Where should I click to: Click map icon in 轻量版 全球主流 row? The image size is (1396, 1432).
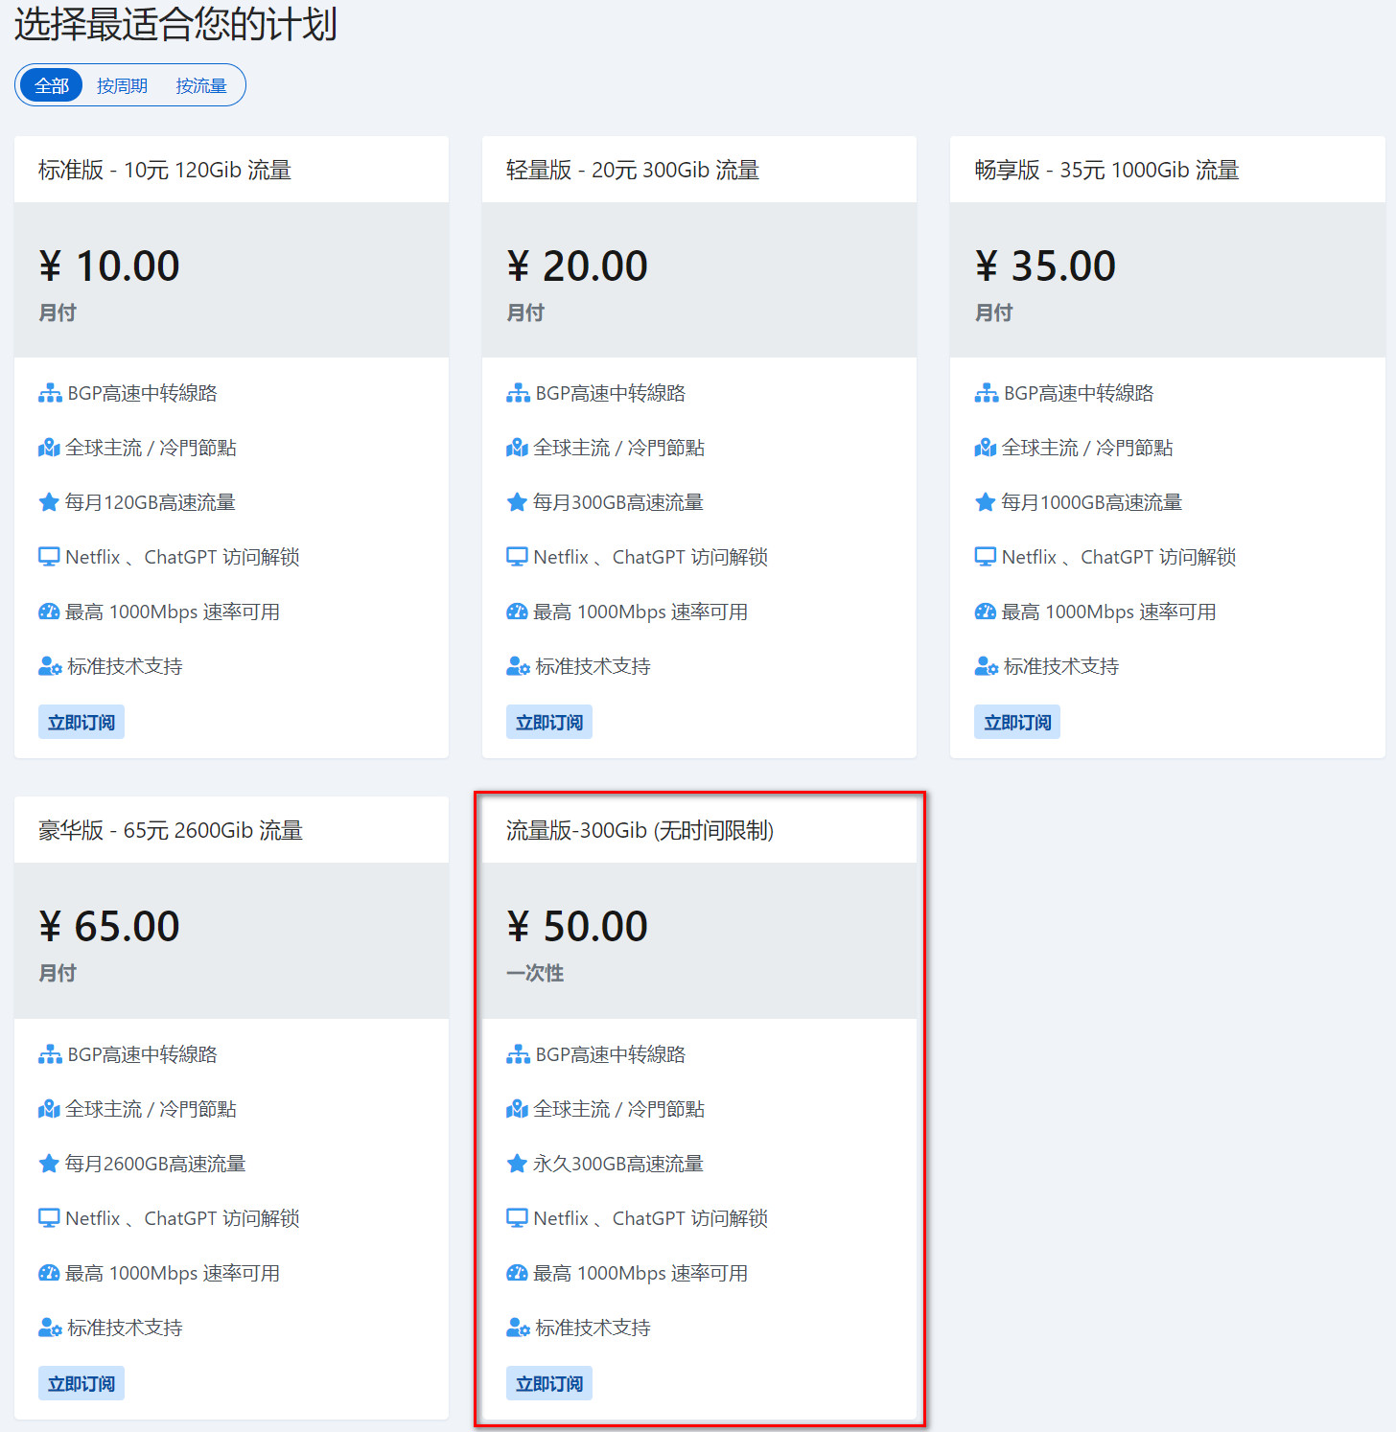(517, 449)
